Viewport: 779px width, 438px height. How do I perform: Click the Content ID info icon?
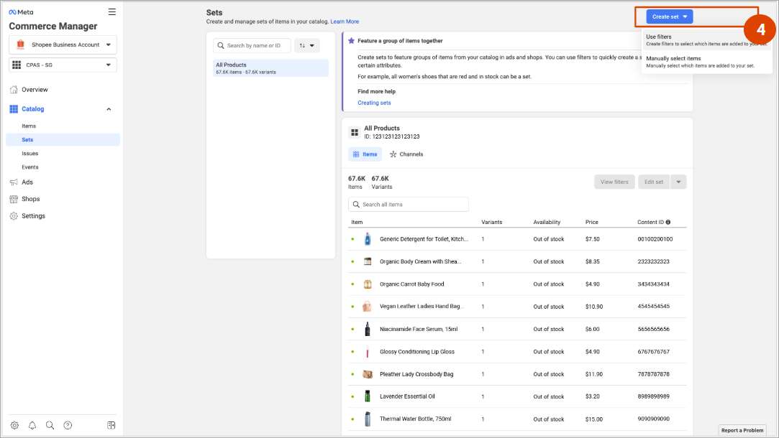668,222
